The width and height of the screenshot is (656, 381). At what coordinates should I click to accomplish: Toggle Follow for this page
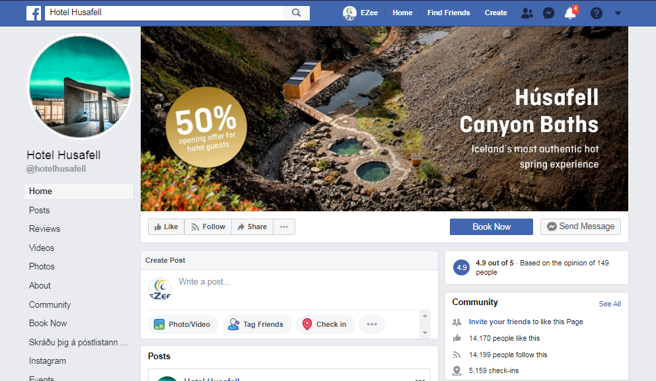point(208,226)
